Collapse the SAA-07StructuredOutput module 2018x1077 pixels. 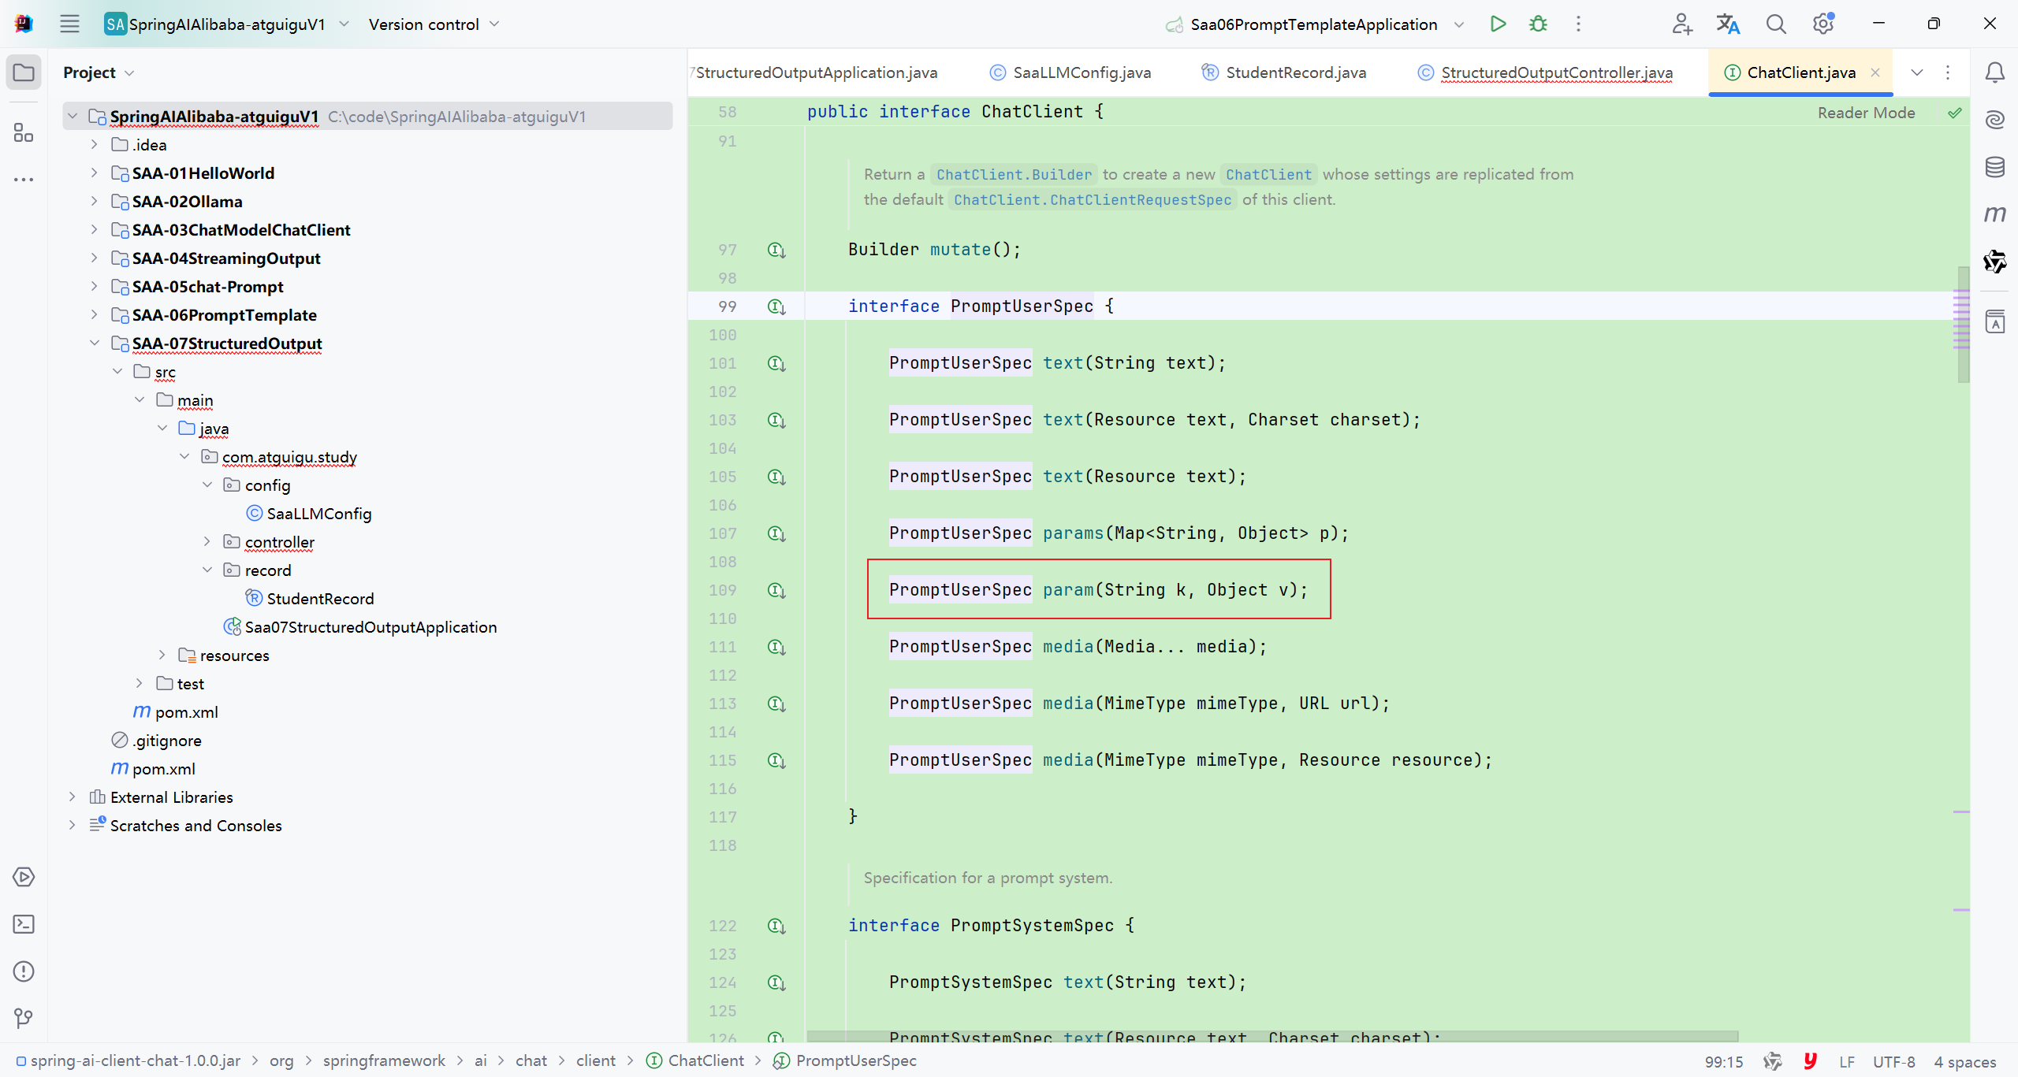pyautogui.click(x=94, y=344)
